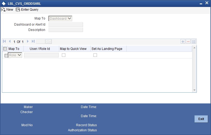
Task: Click the table scrollbar down arrow
Action: [x=194, y=90]
